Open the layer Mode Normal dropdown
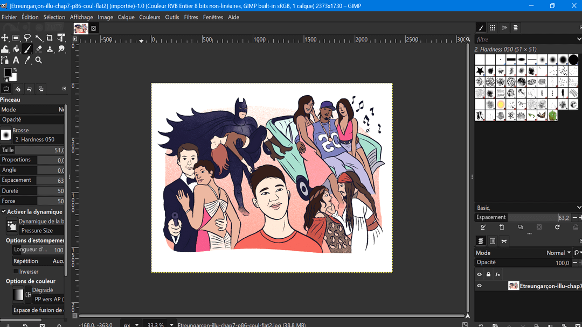This screenshot has width=582, height=327. coord(523,253)
